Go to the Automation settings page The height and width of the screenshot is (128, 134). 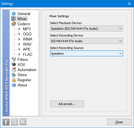click(x=27, y=70)
